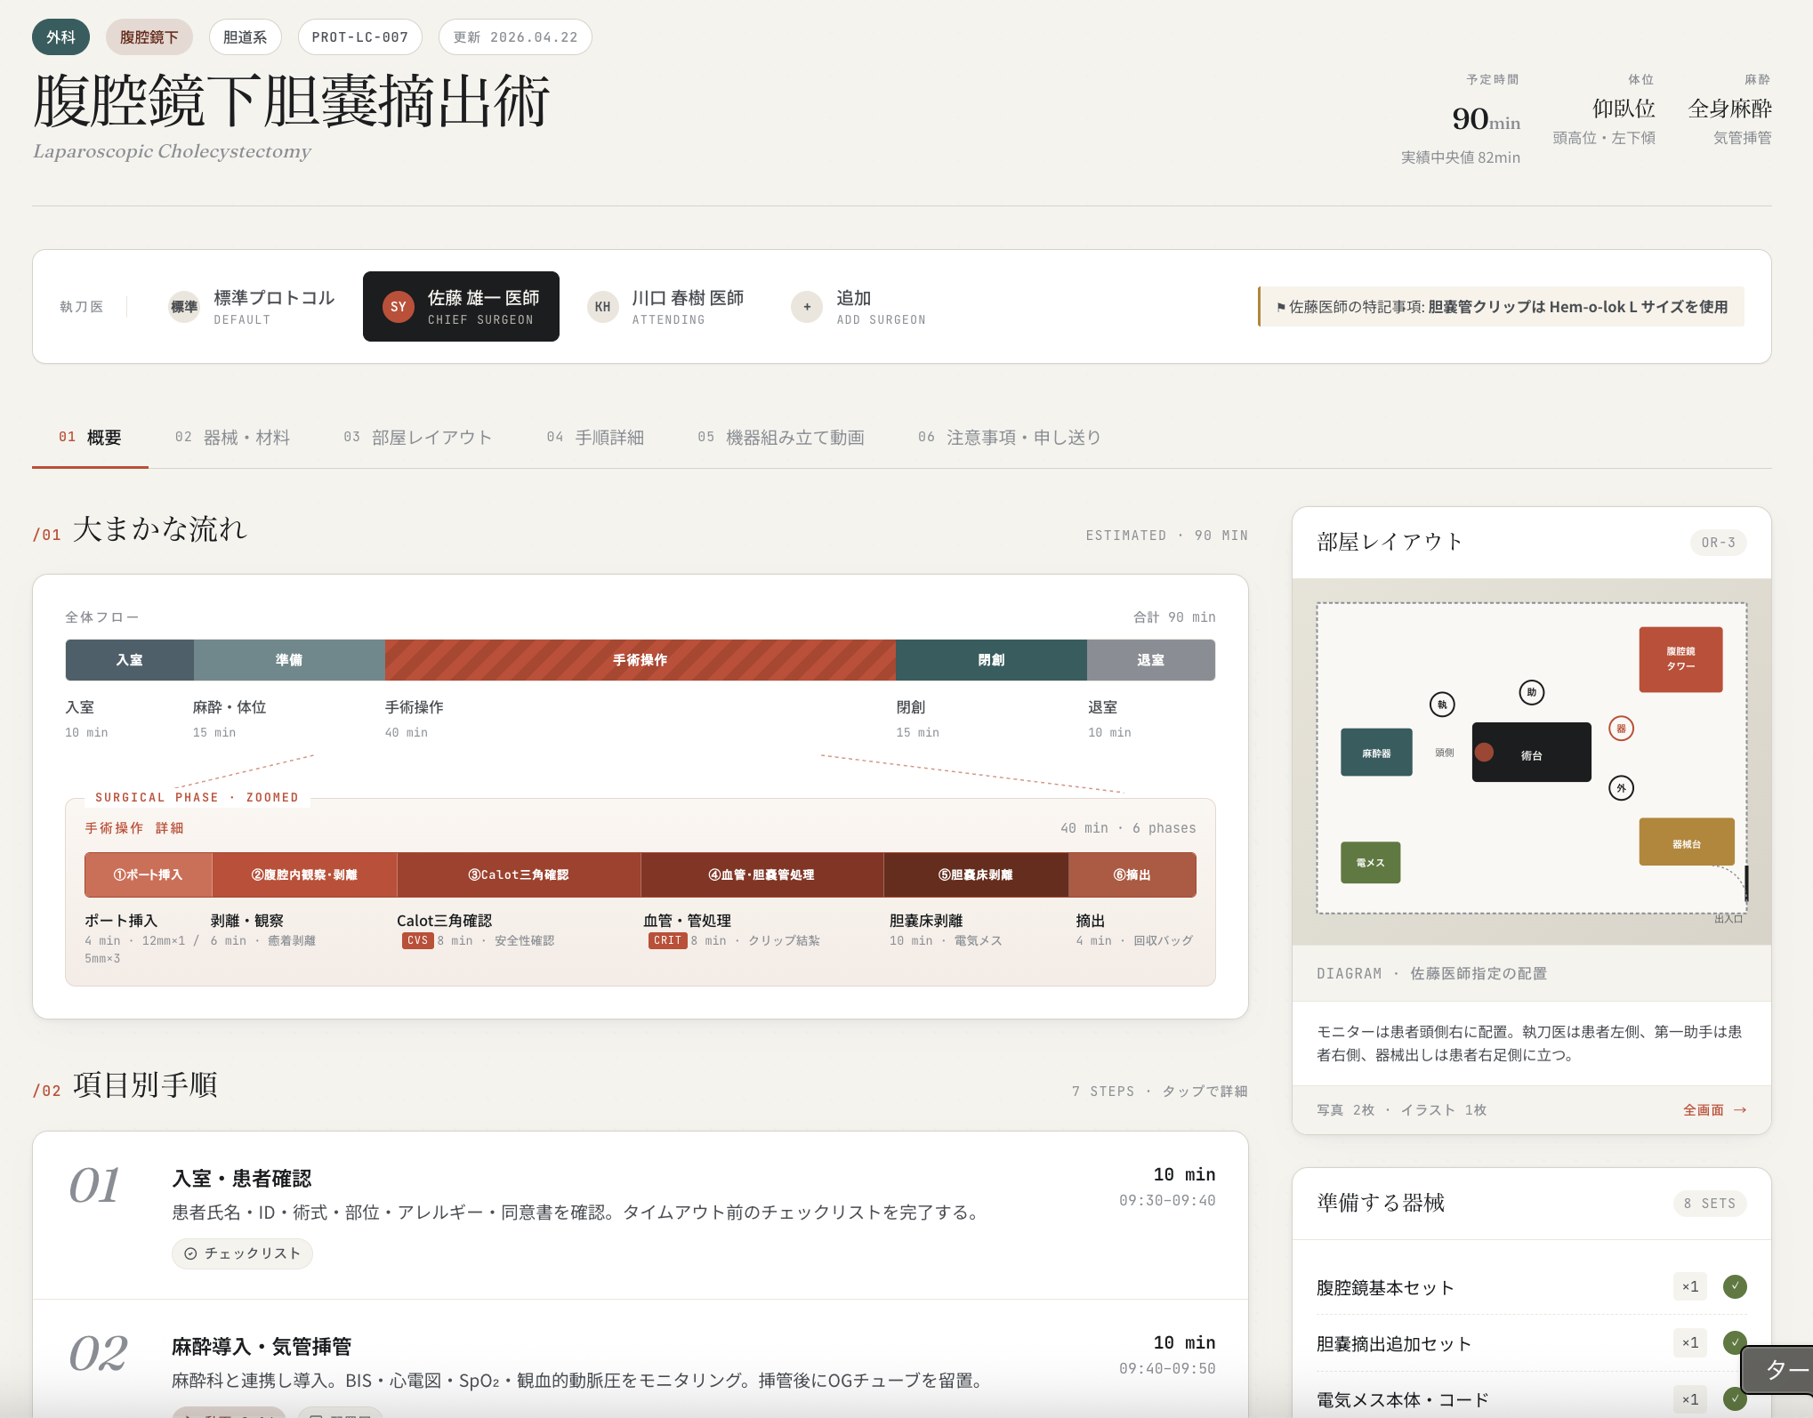Open the 01 概要 tab
Image resolution: width=1813 pixels, height=1418 pixels.
[90, 437]
